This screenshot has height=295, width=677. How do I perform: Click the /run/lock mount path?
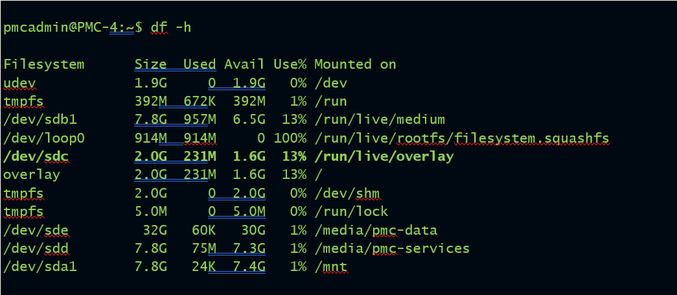coord(351,211)
